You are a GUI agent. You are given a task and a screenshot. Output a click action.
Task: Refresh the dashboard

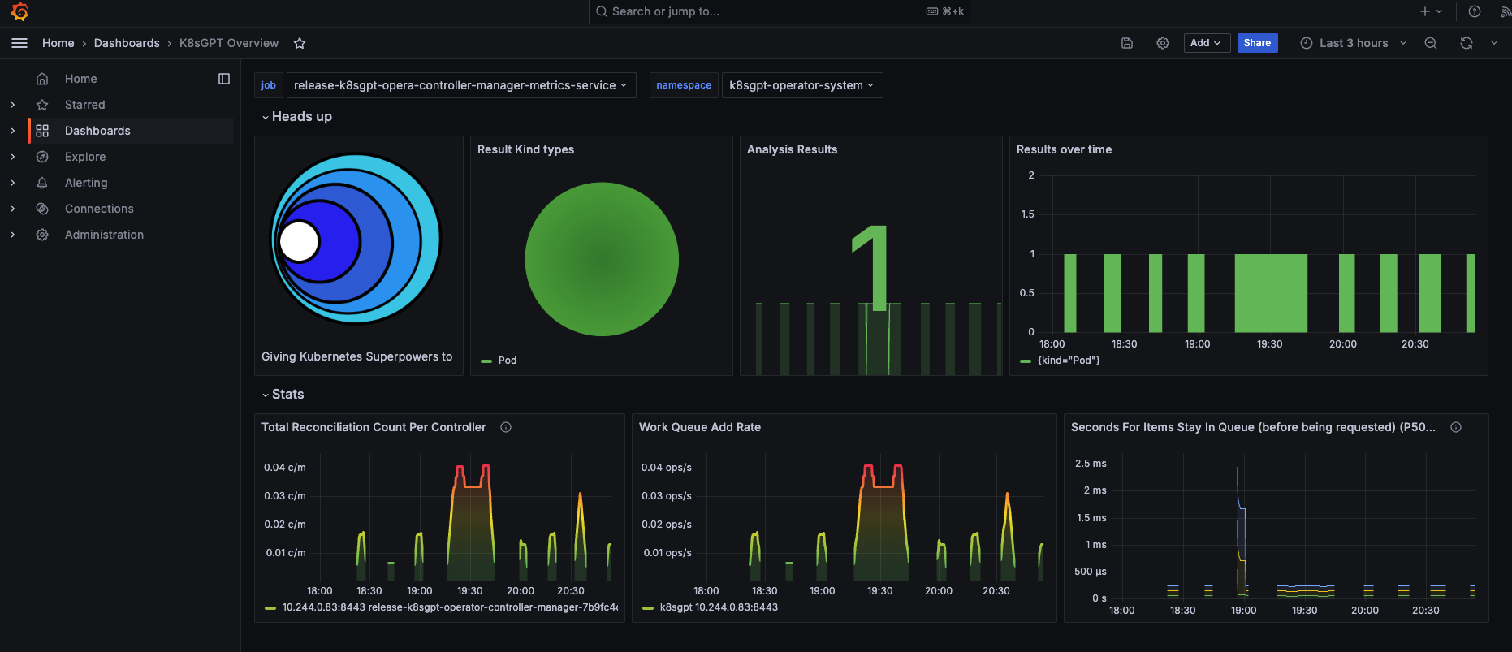coord(1467,43)
